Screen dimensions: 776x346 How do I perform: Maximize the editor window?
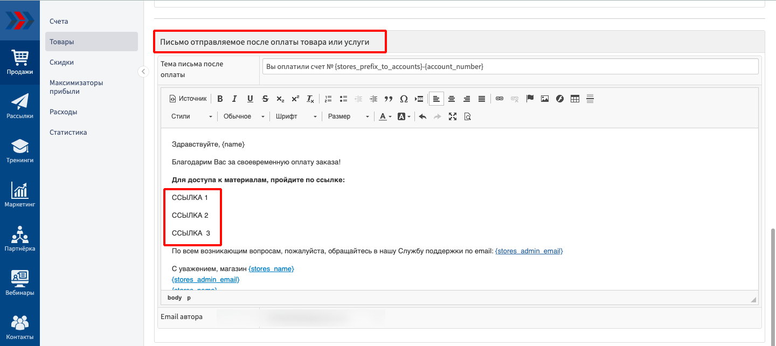(453, 116)
